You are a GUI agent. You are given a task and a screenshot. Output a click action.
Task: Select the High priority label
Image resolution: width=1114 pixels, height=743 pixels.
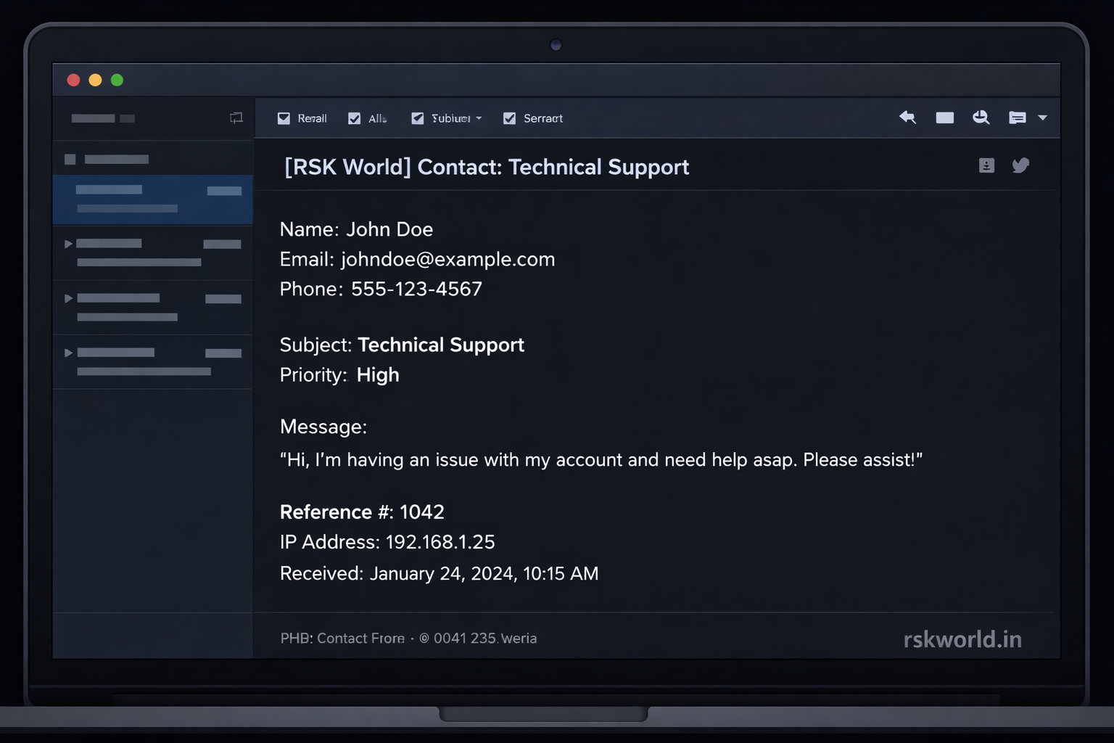tap(377, 375)
